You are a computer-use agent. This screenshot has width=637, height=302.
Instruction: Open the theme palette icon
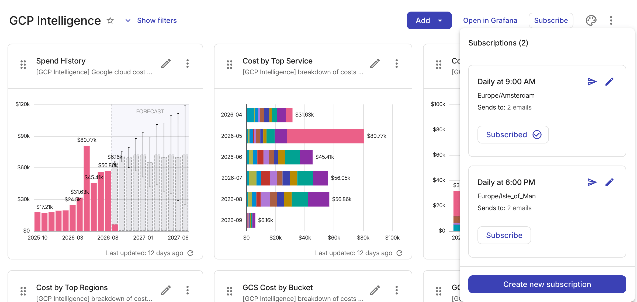click(x=591, y=20)
